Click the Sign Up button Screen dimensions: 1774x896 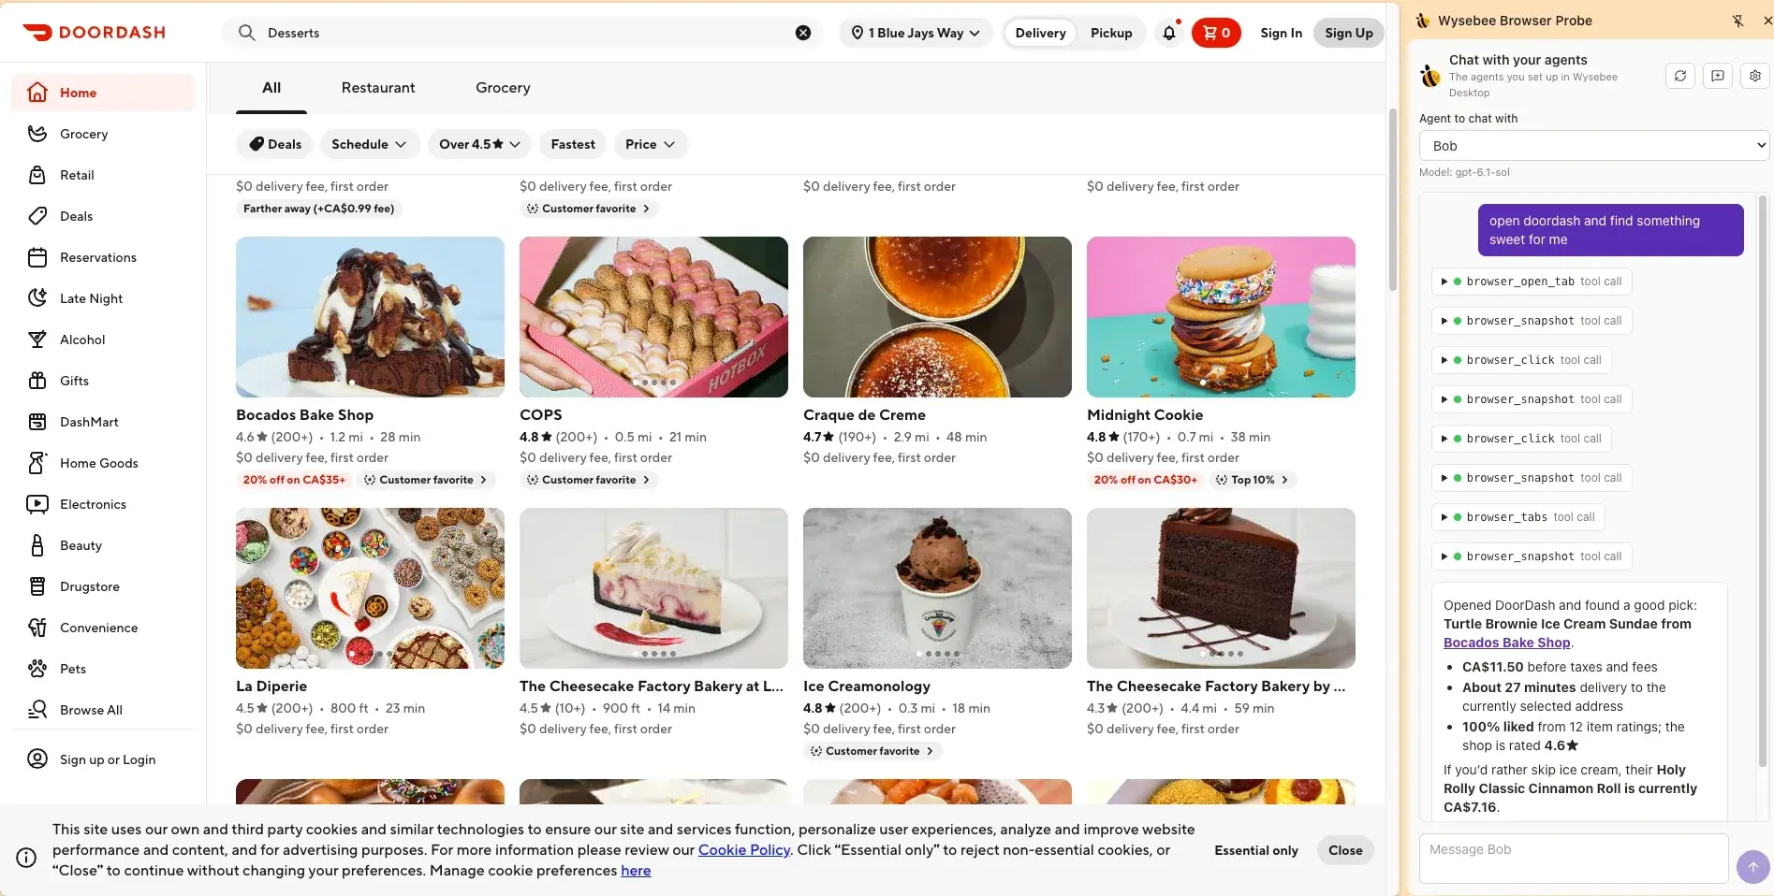click(1349, 33)
